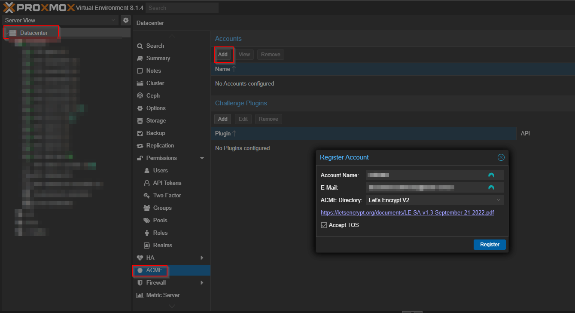This screenshot has width=575, height=313.
Task: Collapse the Permissions submenu arrow
Action: click(x=202, y=158)
